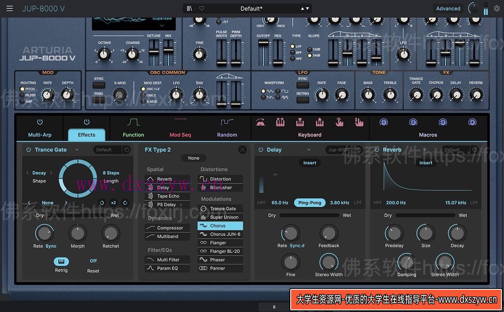The image size is (504, 312).
Task: Click the Advanced button
Action: [448, 8]
